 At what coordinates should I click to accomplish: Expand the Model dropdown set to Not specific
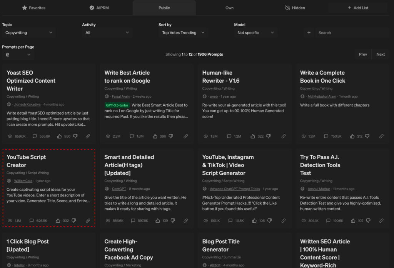[256, 33]
